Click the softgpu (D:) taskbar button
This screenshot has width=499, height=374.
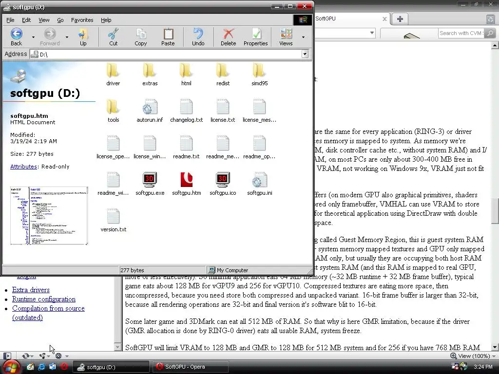pos(111,367)
